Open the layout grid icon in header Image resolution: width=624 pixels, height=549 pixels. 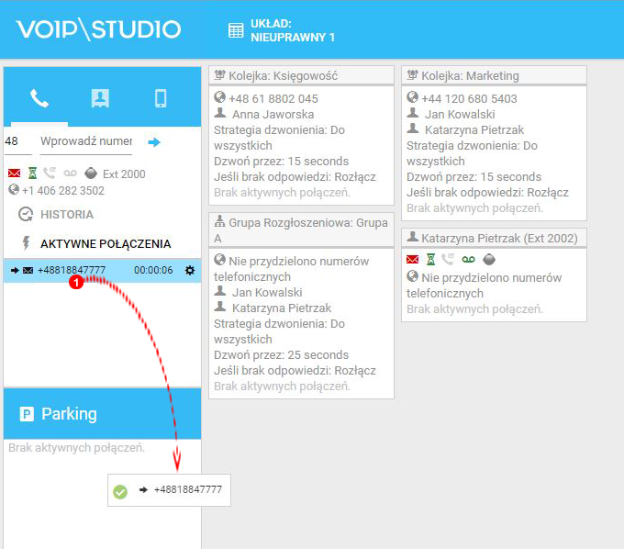coord(236,30)
